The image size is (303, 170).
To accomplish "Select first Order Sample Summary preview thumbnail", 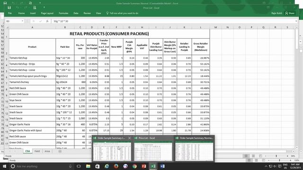I will (112, 152).
